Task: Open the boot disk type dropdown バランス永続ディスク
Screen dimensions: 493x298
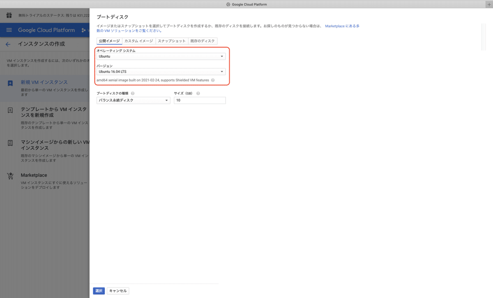Action: (134, 100)
